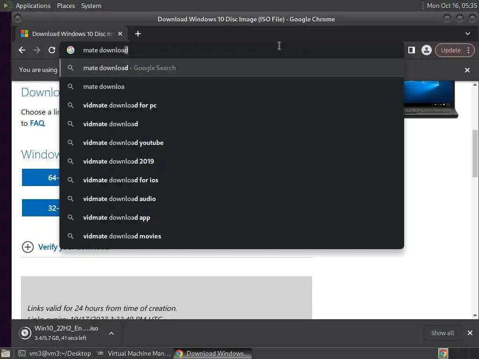Select the plain 'vidmate download' suggestion
The height and width of the screenshot is (359, 479).
[x=232, y=124]
